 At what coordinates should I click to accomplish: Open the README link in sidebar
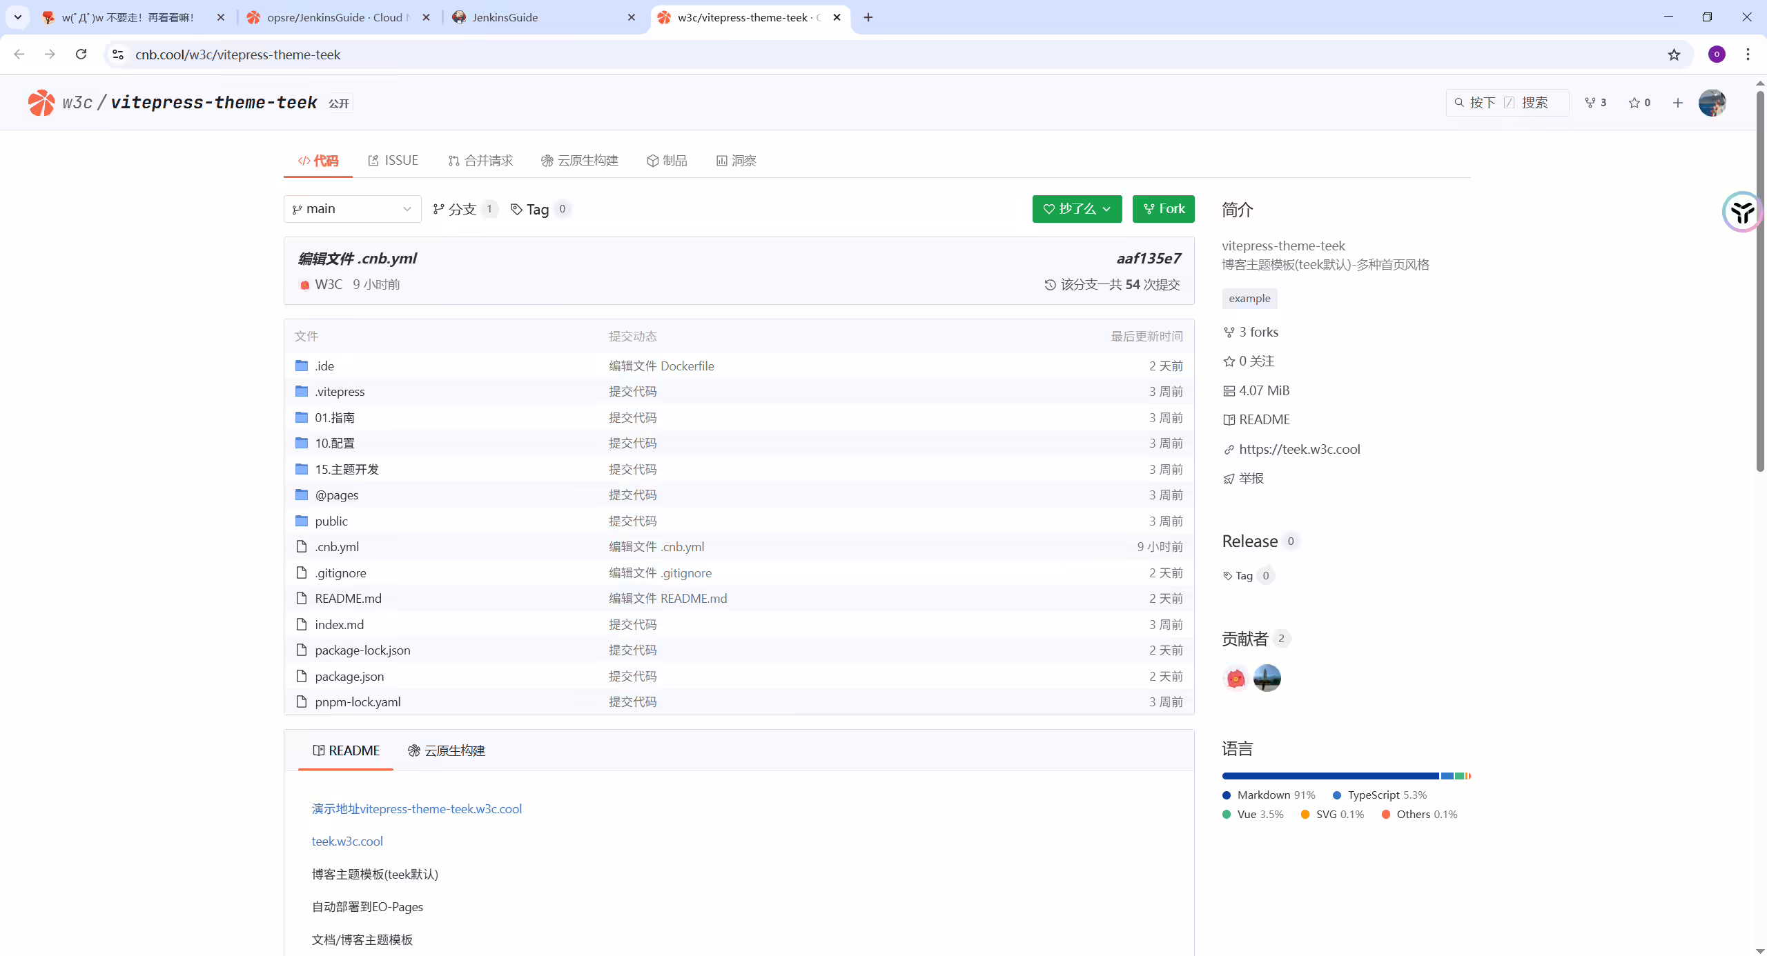pyautogui.click(x=1256, y=420)
